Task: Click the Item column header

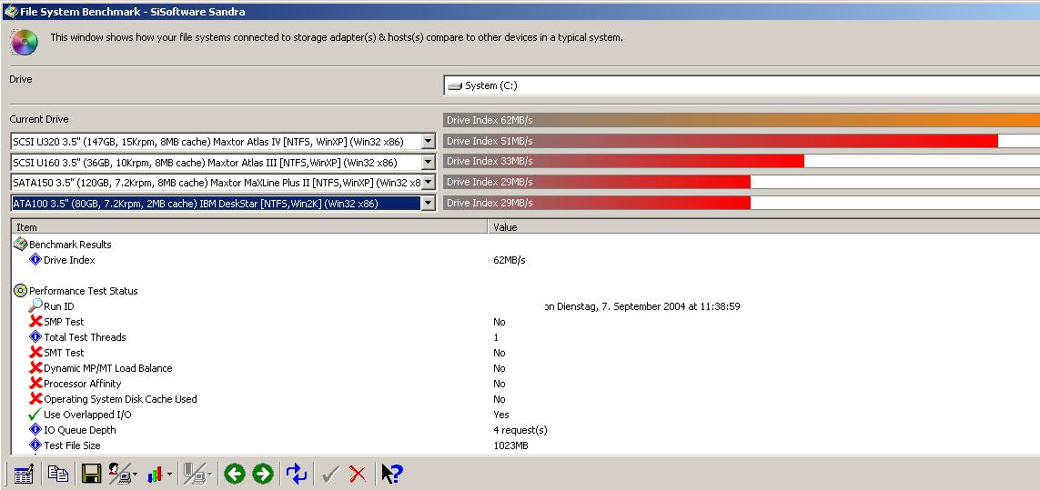Action: pos(249,226)
